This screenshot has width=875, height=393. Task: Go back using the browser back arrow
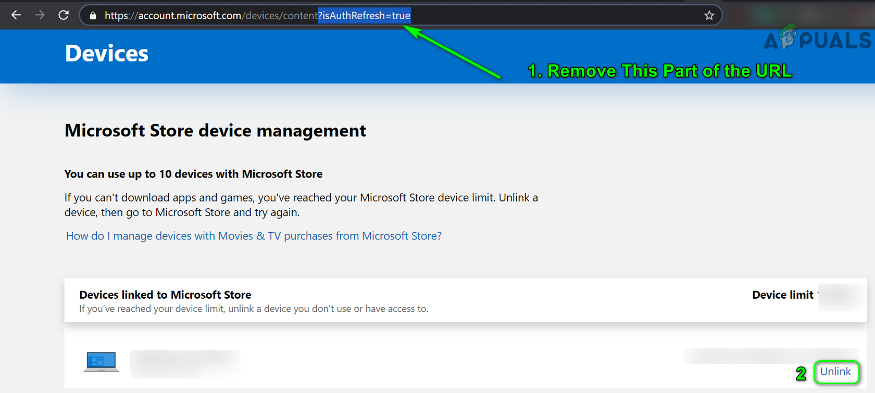click(x=16, y=15)
